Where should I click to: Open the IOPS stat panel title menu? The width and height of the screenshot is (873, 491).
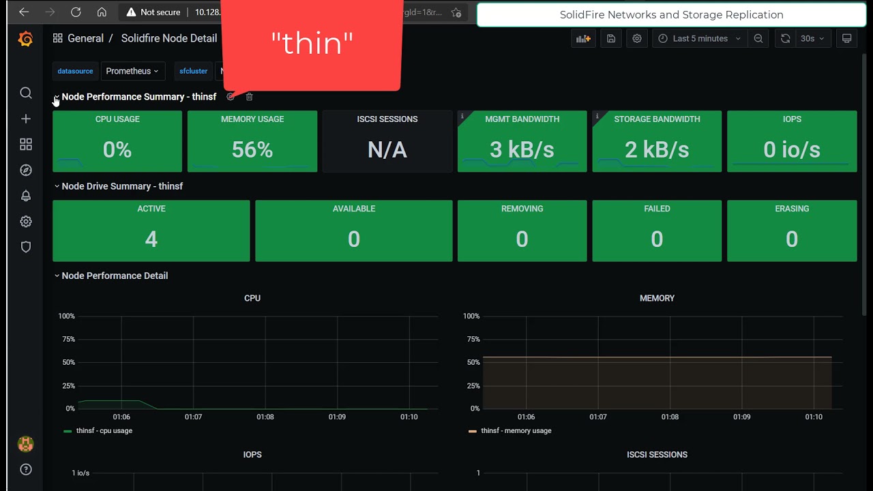click(792, 119)
